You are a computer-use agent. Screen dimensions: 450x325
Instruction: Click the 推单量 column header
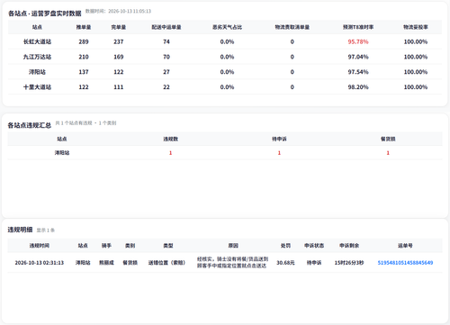pyautogui.click(x=84, y=27)
